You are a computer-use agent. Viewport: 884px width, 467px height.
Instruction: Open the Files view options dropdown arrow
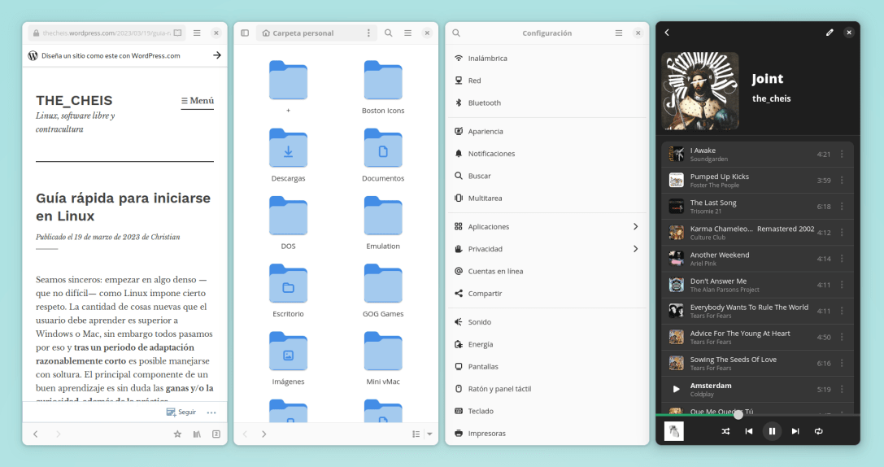tap(429, 434)
